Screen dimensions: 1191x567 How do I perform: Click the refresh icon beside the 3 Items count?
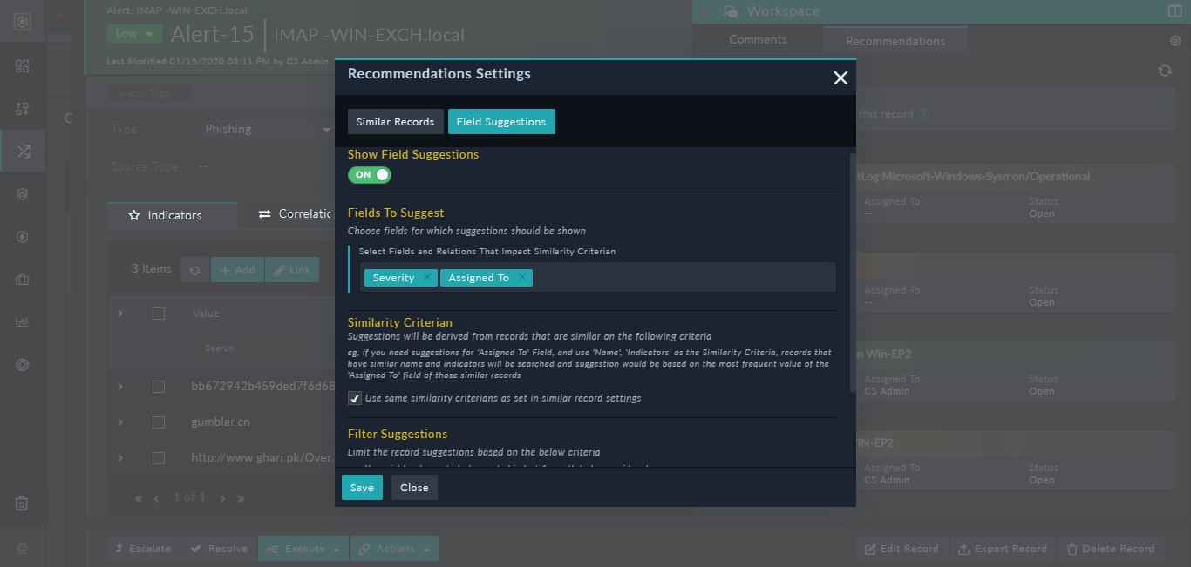[194, 269]
